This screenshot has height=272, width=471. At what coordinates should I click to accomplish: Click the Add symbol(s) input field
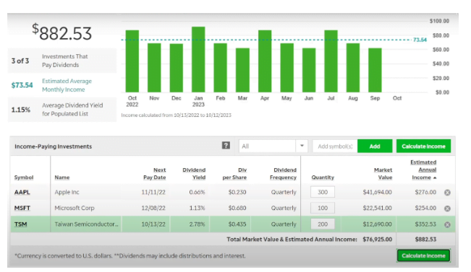[x=335, y=146]
